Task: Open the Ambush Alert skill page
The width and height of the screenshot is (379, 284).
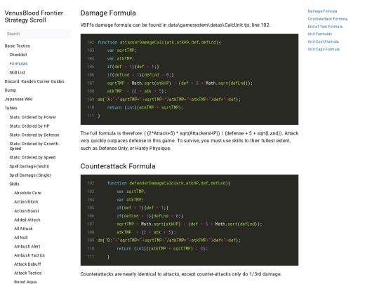Action: point(27,247)
